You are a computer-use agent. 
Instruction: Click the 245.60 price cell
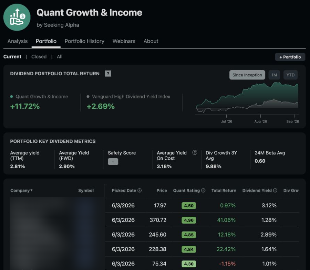point(157,235)
